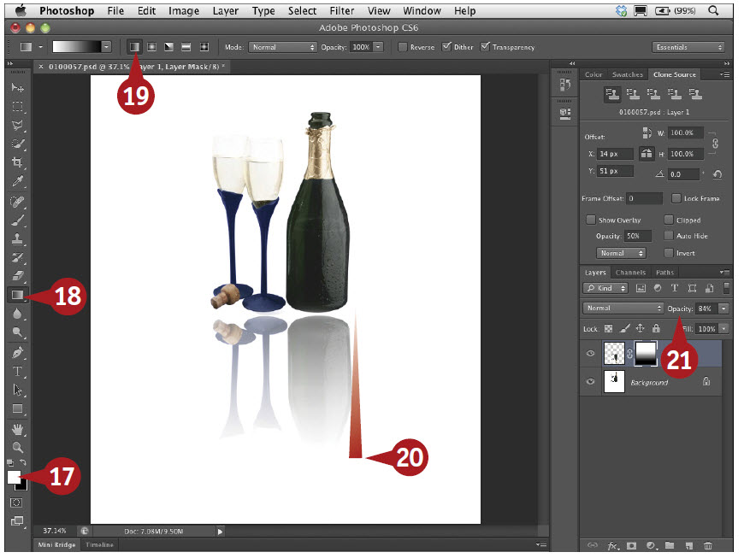Open the gradient picker arrow
Image resolution: width=744 pixels, height=558 pixels.
(106, 46)
